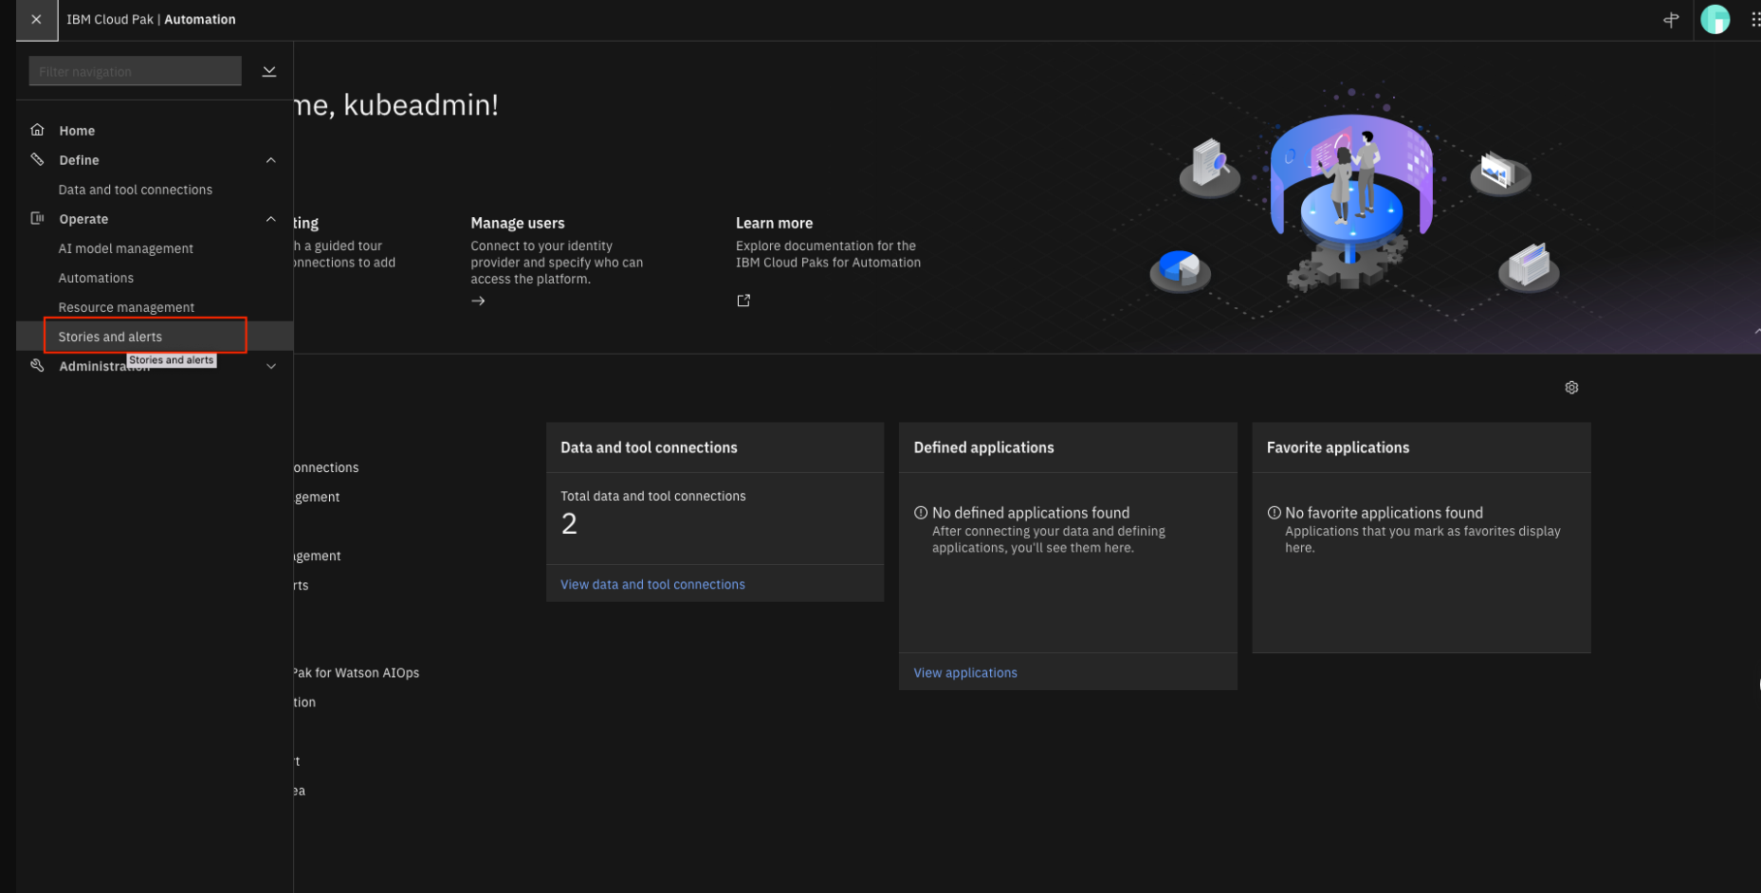Click the total connections count 2

569,523
